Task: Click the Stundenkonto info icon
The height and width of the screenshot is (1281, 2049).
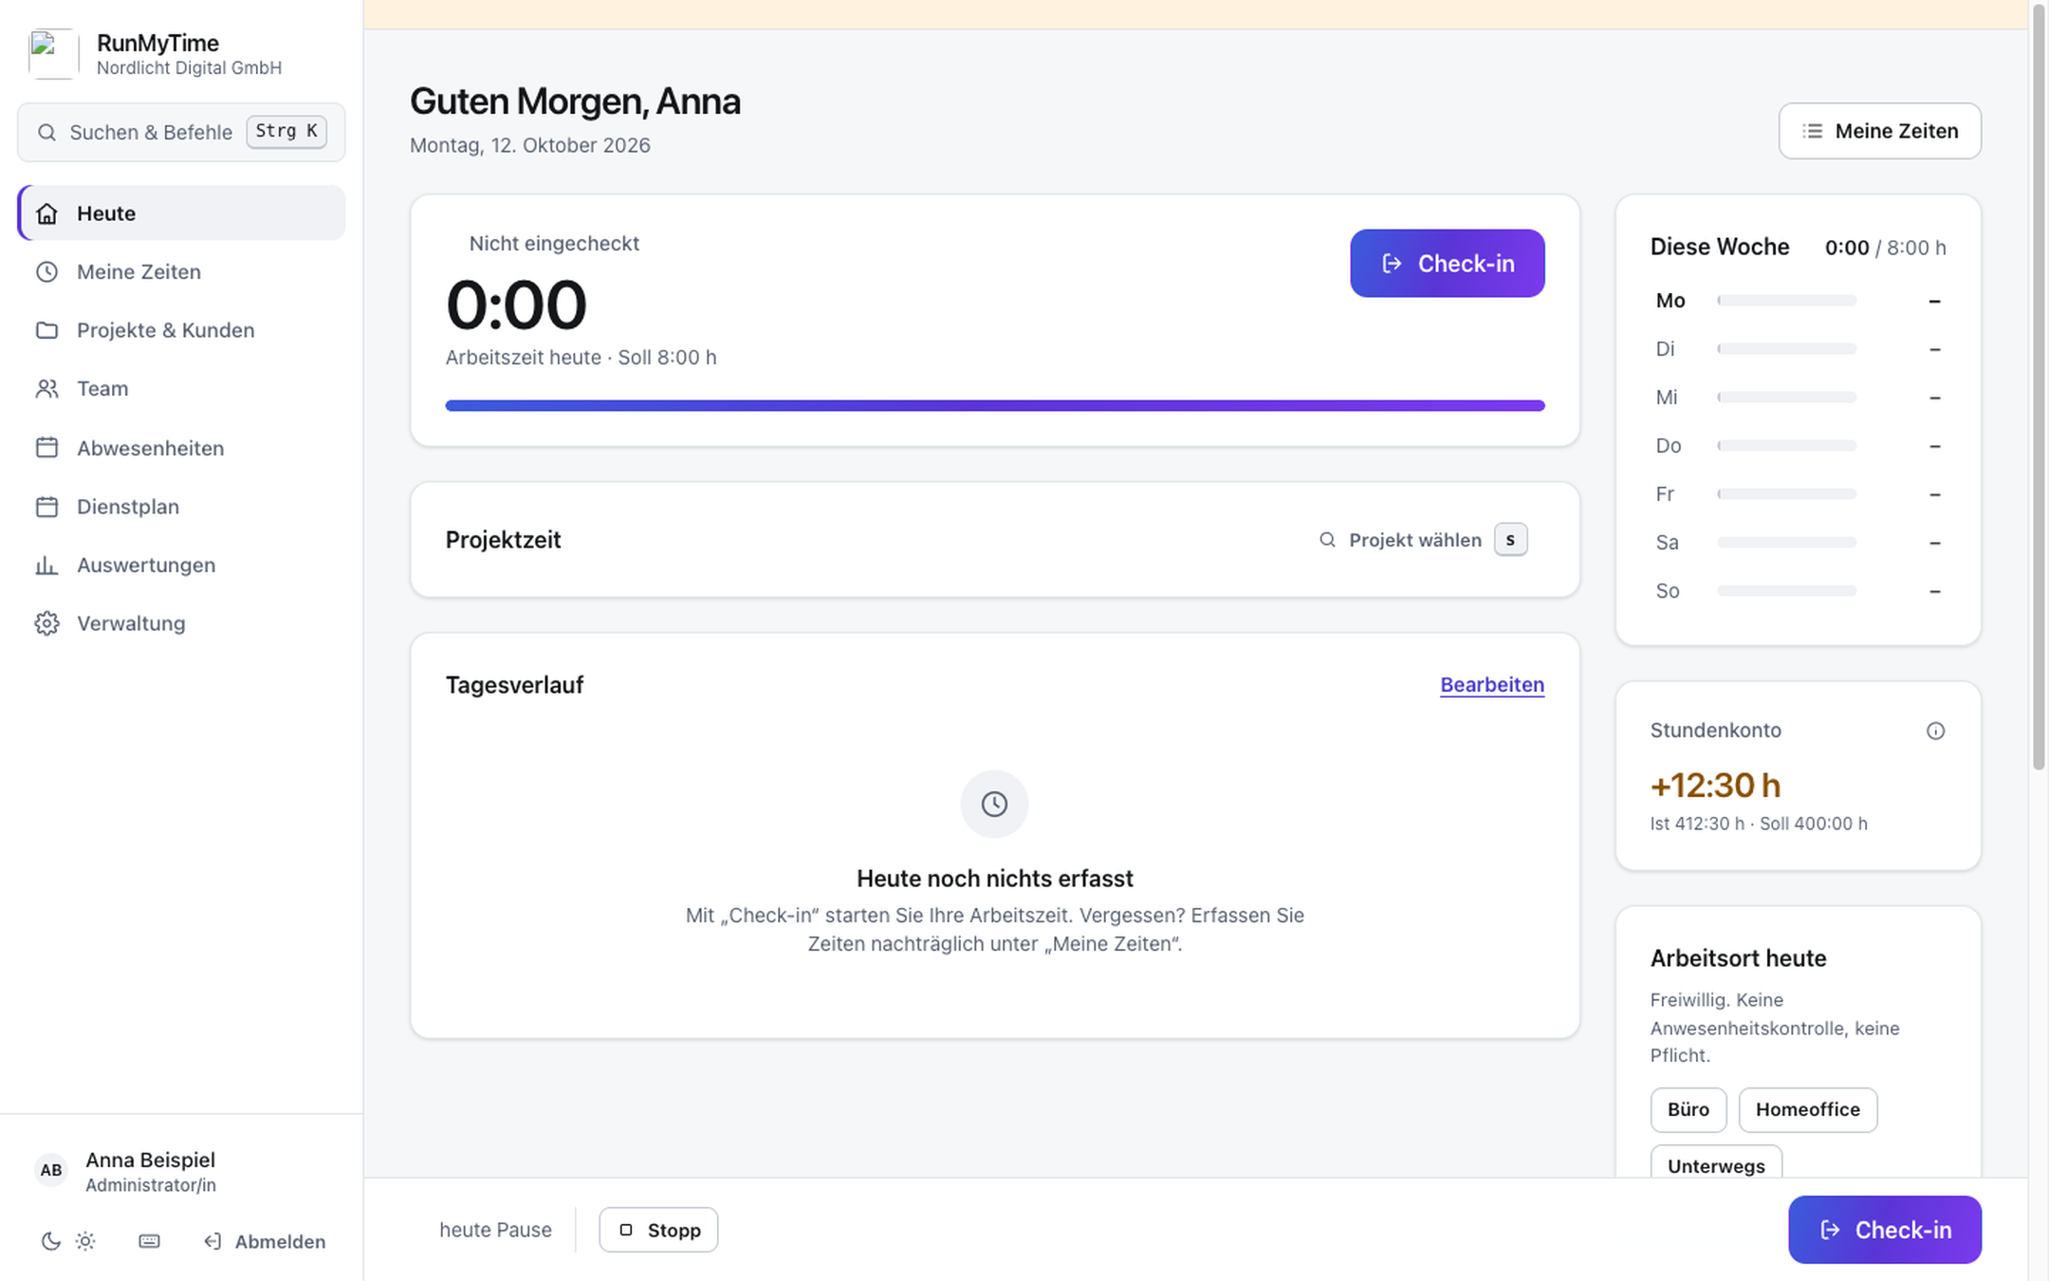Action: click(x=1935, y=731)
